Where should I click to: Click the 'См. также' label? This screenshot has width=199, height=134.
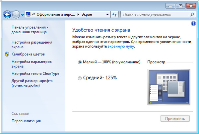[x=20, y=113]
